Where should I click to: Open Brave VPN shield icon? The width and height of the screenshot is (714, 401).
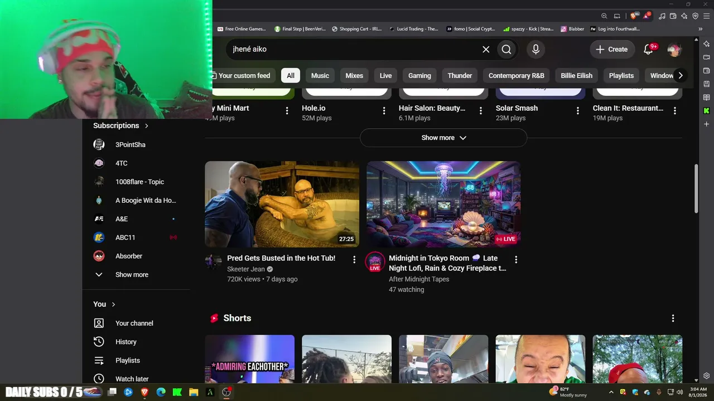point(695,16)
